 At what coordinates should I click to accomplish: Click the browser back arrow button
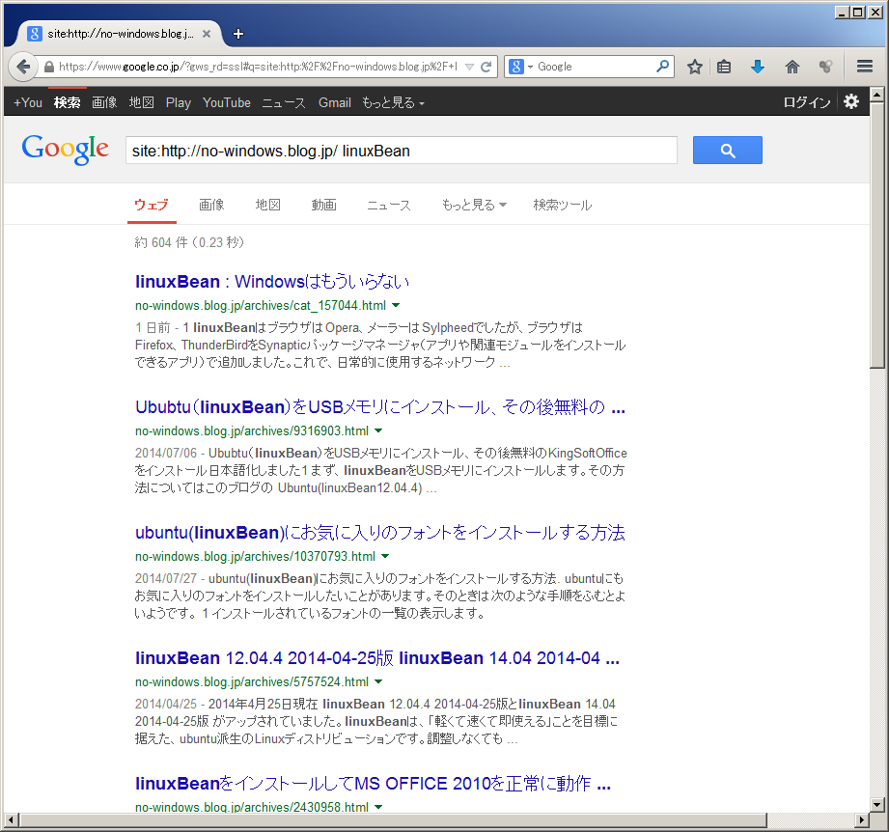click(23, 67)
